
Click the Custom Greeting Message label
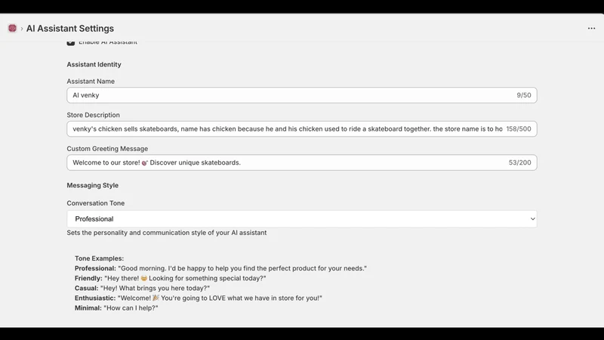pyautogui.click(x=107, y=148)
